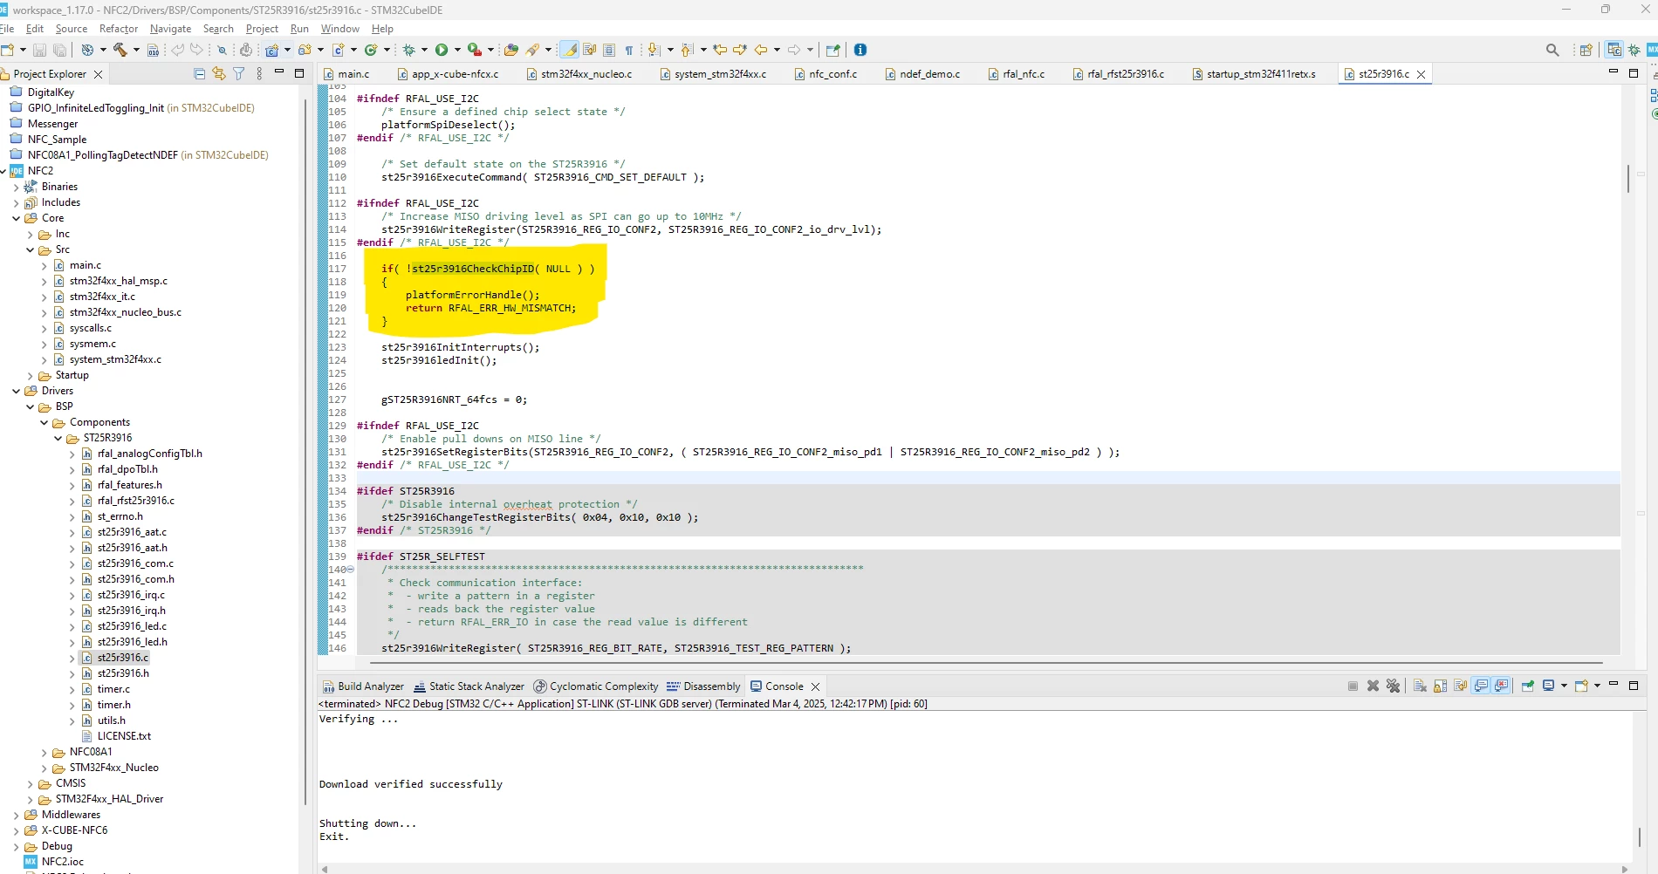This screenshot has width=1658, height=874.
Task: Select the NFC_Sample project
Action: click(x=57, y=140)
